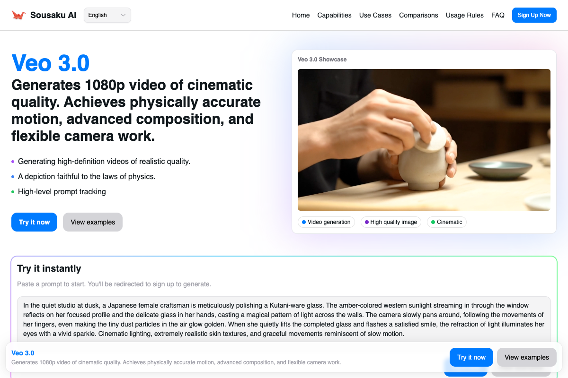568x378 pixels.
Task: Go to Home in the navigation
Action: [301, 15]
